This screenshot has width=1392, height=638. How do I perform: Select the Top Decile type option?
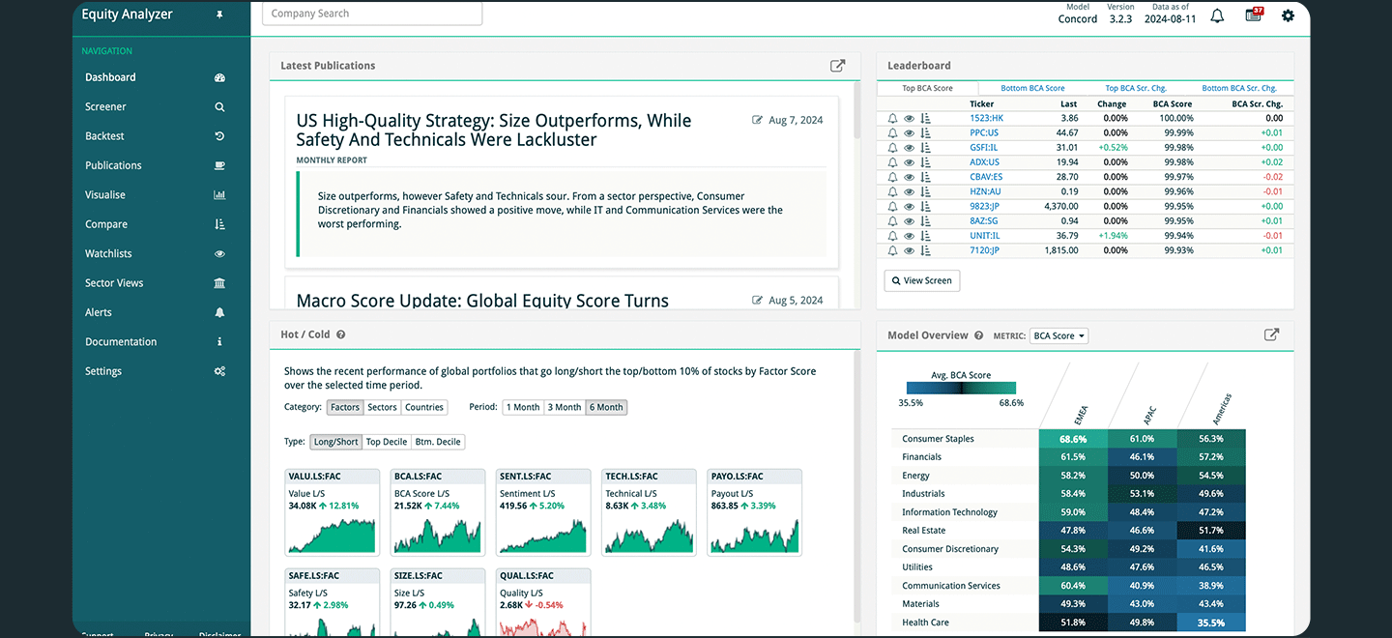pyautogui.click(x=386, y=442)
